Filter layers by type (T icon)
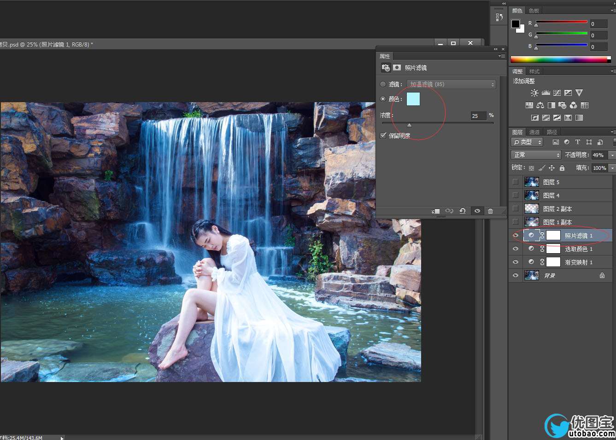616x440 pixels. click(x=577, y=142)
